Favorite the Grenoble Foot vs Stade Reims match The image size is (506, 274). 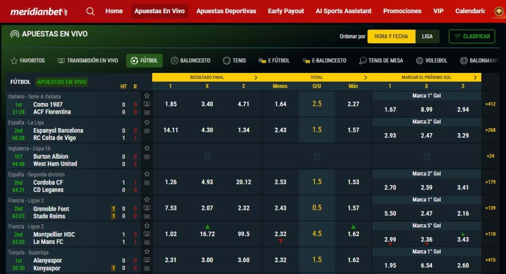point(147,200)
